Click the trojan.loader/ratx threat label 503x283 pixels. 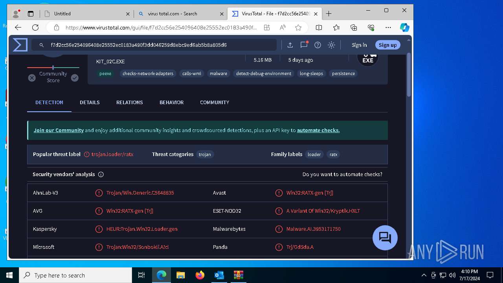click(x=112, y=154)
